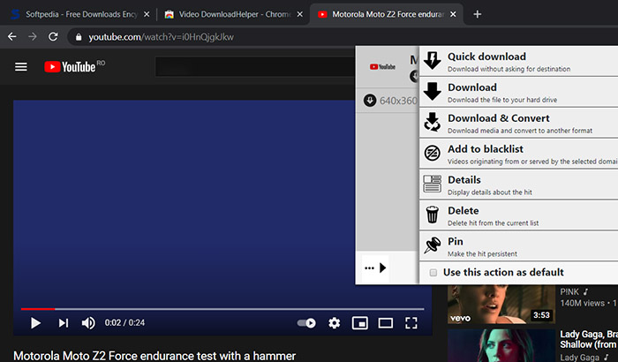Toggle the autoplay switch
The width and height of the screenshot is (618, 362).
click(306, 323)
